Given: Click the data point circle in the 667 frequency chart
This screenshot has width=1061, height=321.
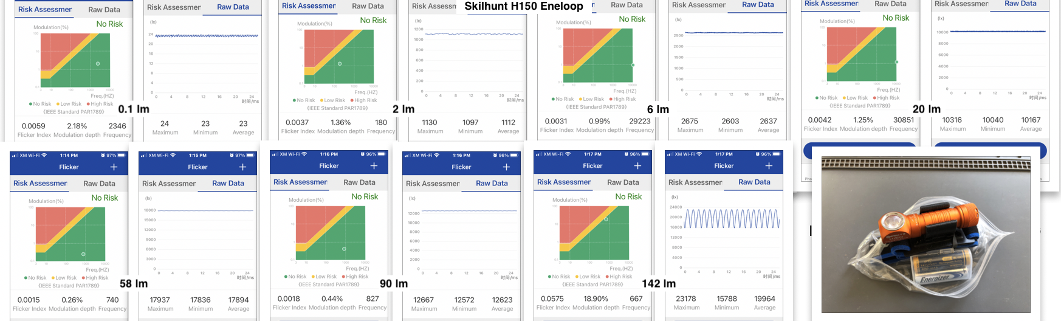Looking at the screenshot, I should [x=606, y=219].
